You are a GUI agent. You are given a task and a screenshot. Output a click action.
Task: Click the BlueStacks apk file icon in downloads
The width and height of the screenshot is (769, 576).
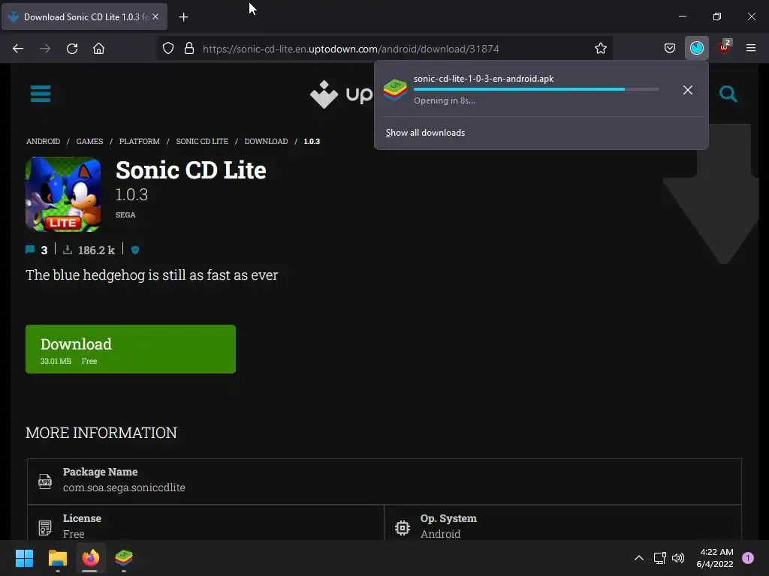coord(395,90)
